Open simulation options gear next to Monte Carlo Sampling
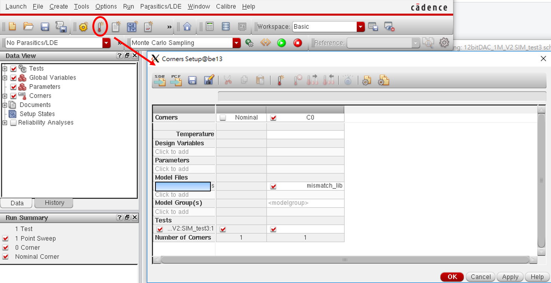 (x=250, y=43)
